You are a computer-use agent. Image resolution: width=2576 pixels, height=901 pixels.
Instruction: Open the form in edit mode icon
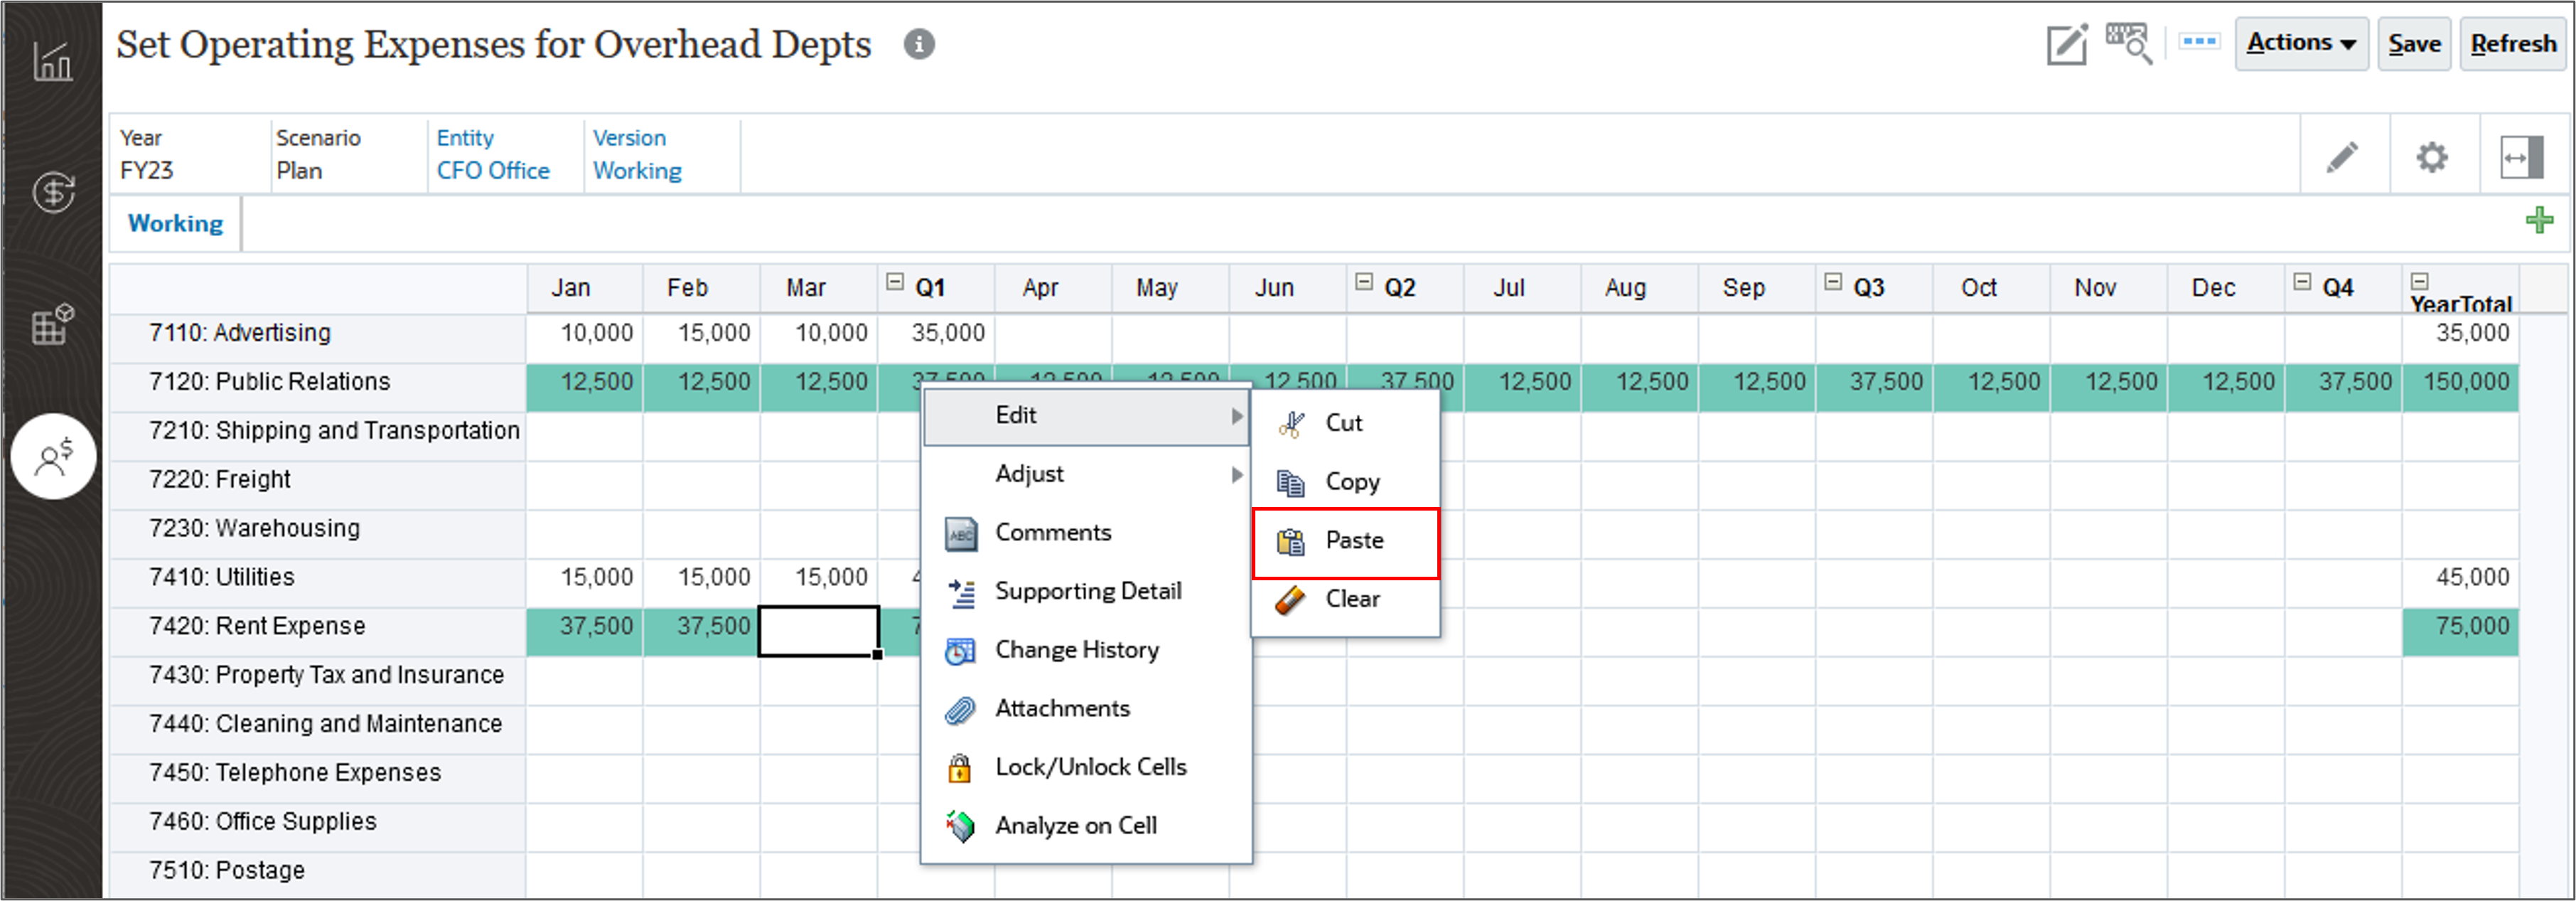[x=2066, y=43]
